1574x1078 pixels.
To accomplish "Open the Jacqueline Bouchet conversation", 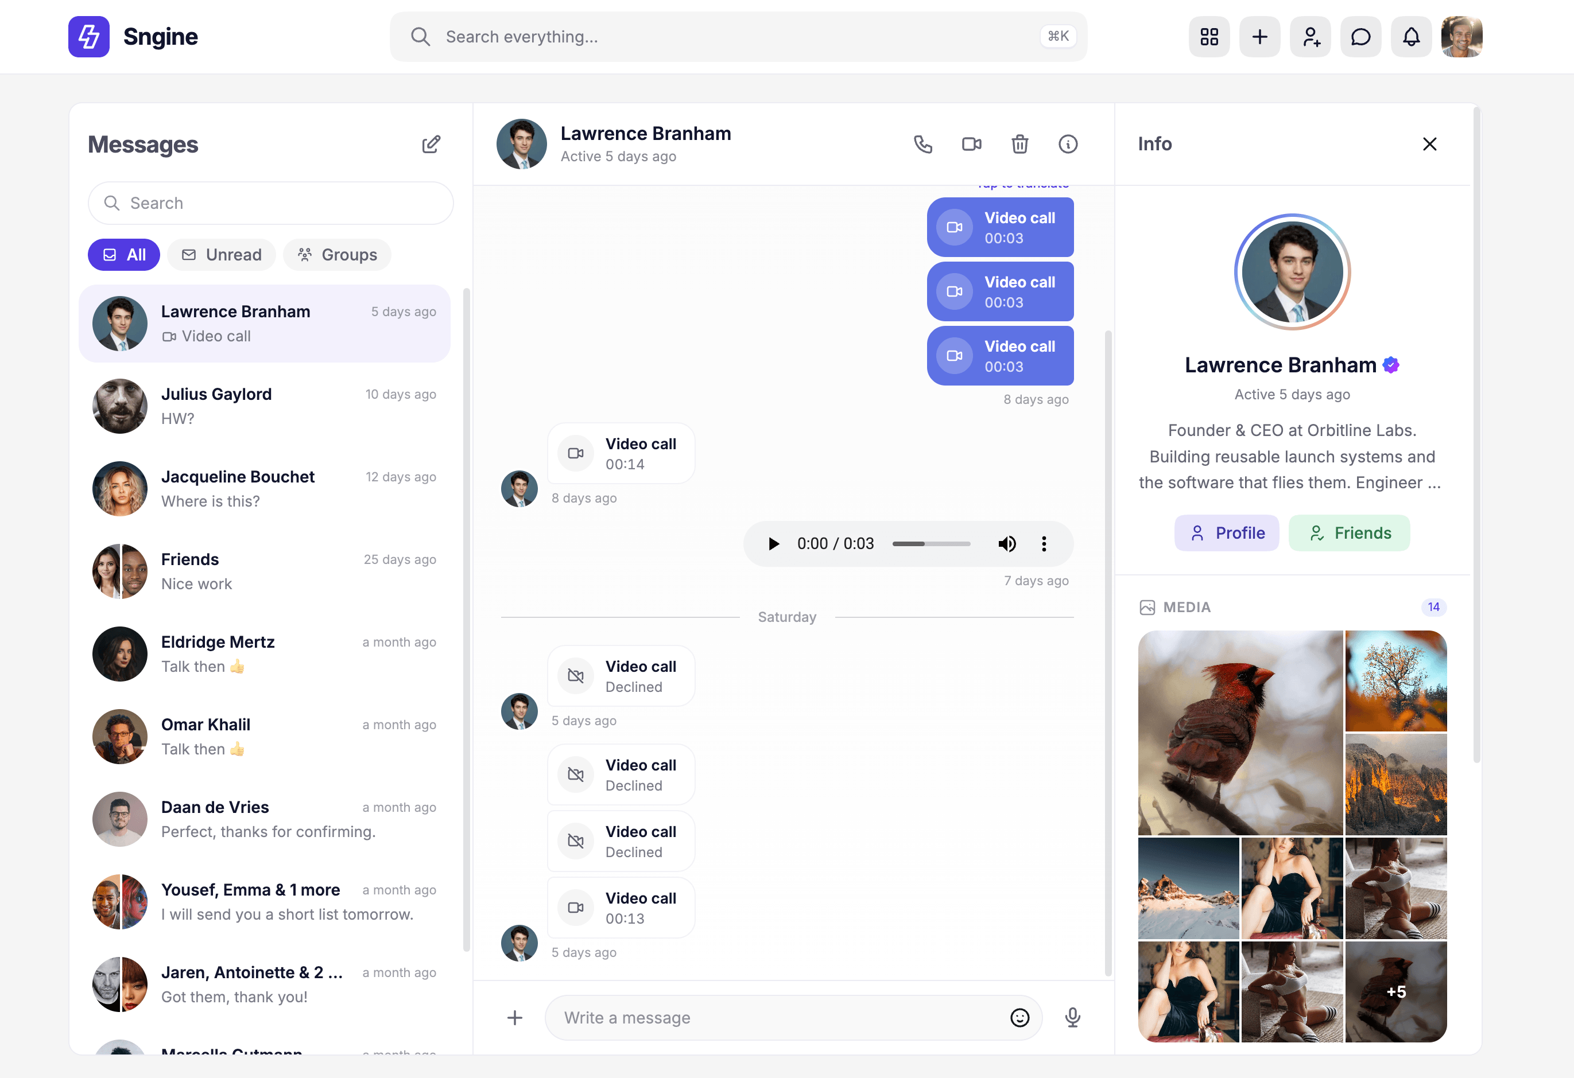I will pyautogui.click(x=265, y=489).
